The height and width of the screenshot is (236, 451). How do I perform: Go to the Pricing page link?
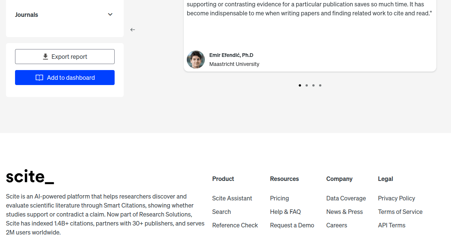[279, 198]
